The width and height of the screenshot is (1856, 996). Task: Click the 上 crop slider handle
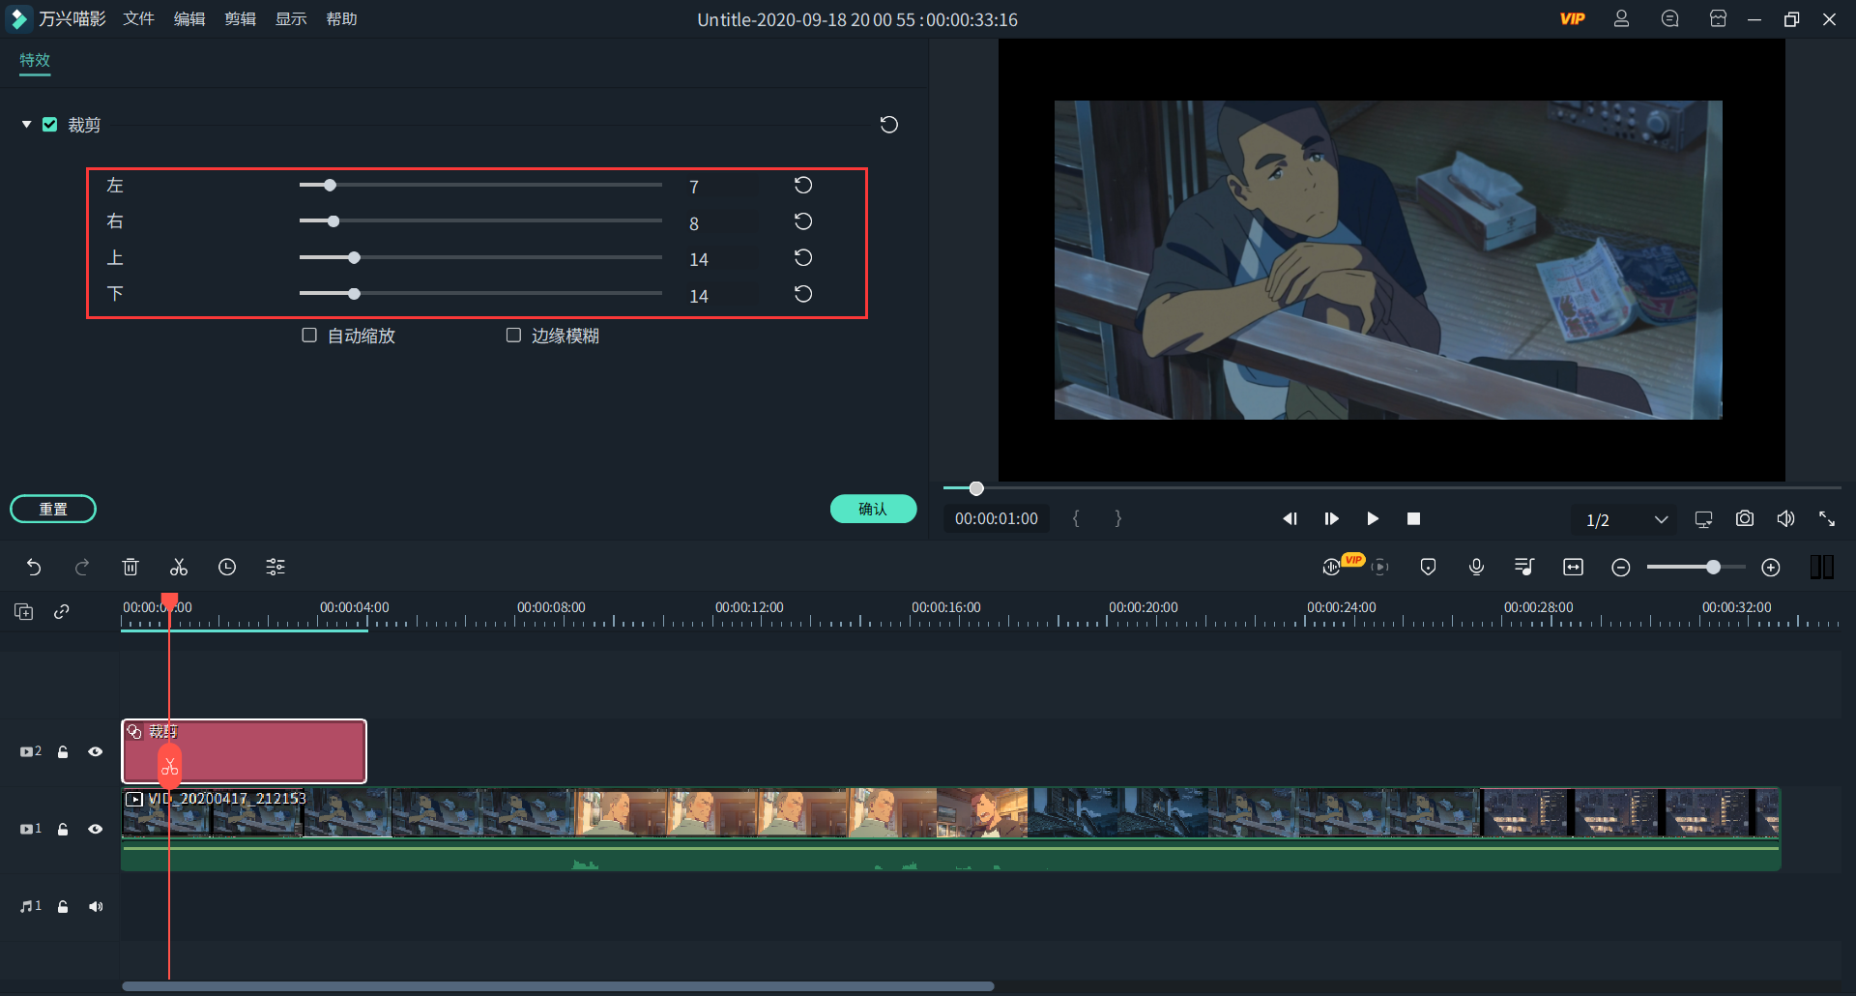354,258
